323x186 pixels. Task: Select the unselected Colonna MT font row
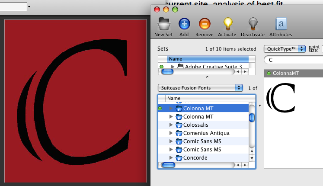203,117
